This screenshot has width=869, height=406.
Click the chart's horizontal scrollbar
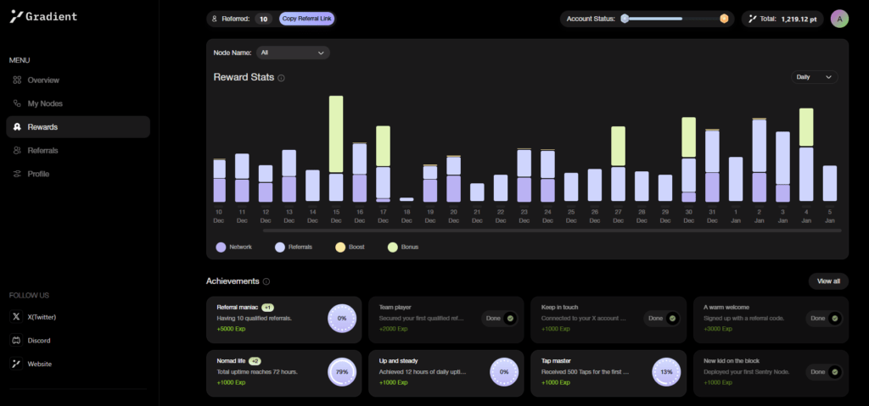tap(552, 231)
